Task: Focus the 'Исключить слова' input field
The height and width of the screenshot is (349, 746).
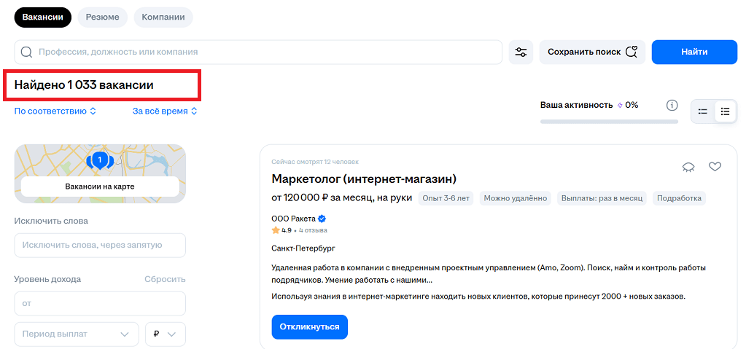Action: 100,246
